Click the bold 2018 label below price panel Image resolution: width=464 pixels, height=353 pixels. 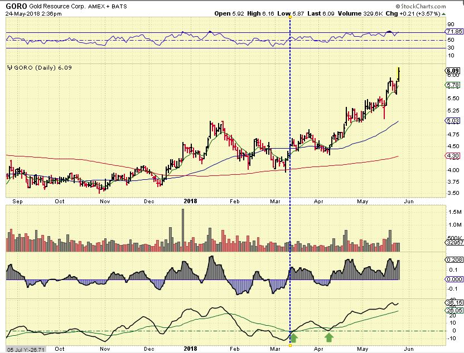coord(190,201)
